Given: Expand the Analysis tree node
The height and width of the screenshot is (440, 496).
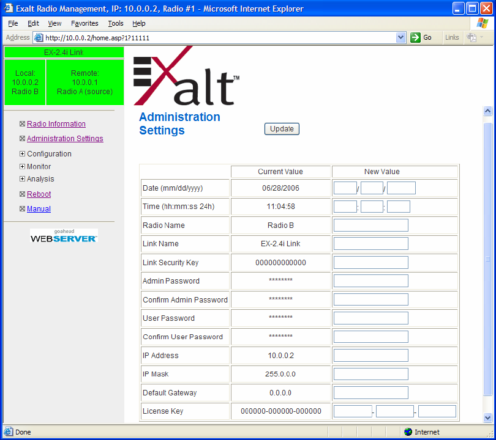Looking at the screenshot, I should tap(22, 178).
